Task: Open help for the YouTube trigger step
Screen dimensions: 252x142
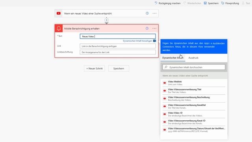Action: (147, 13)
